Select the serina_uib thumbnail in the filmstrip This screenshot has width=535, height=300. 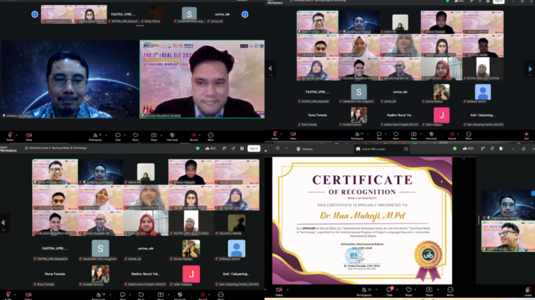click(x=222, y=15)
